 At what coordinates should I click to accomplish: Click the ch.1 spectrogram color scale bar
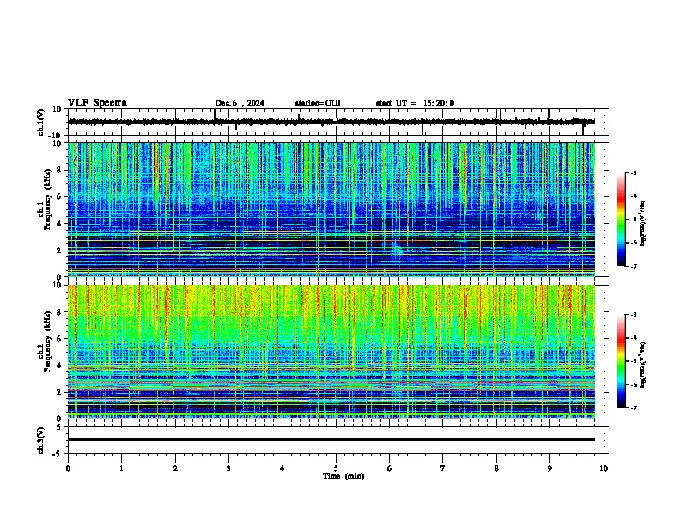[x=621, y=220]
